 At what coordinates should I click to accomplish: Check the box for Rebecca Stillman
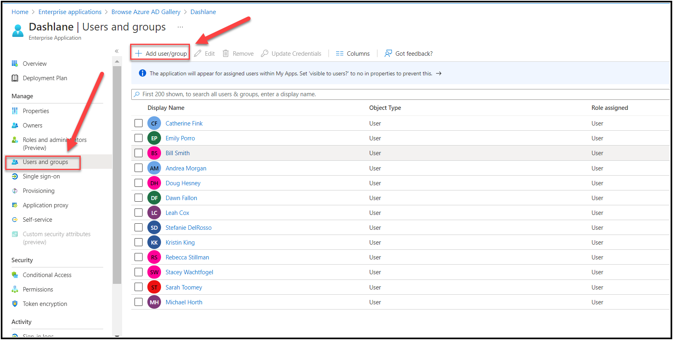tap(139, 257)
